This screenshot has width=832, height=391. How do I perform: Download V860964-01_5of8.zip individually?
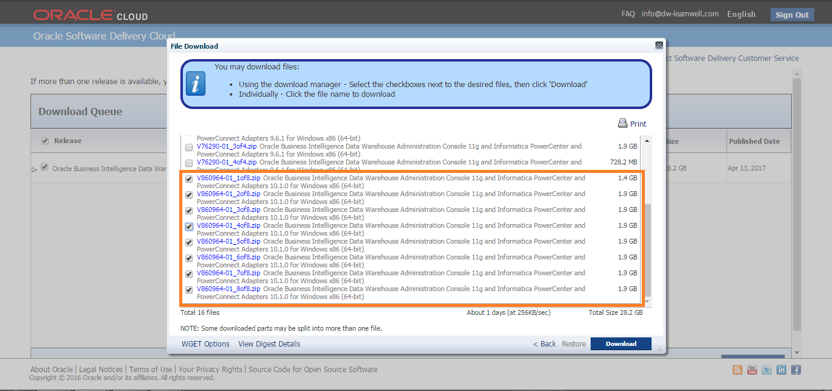(x=229, y=242)
